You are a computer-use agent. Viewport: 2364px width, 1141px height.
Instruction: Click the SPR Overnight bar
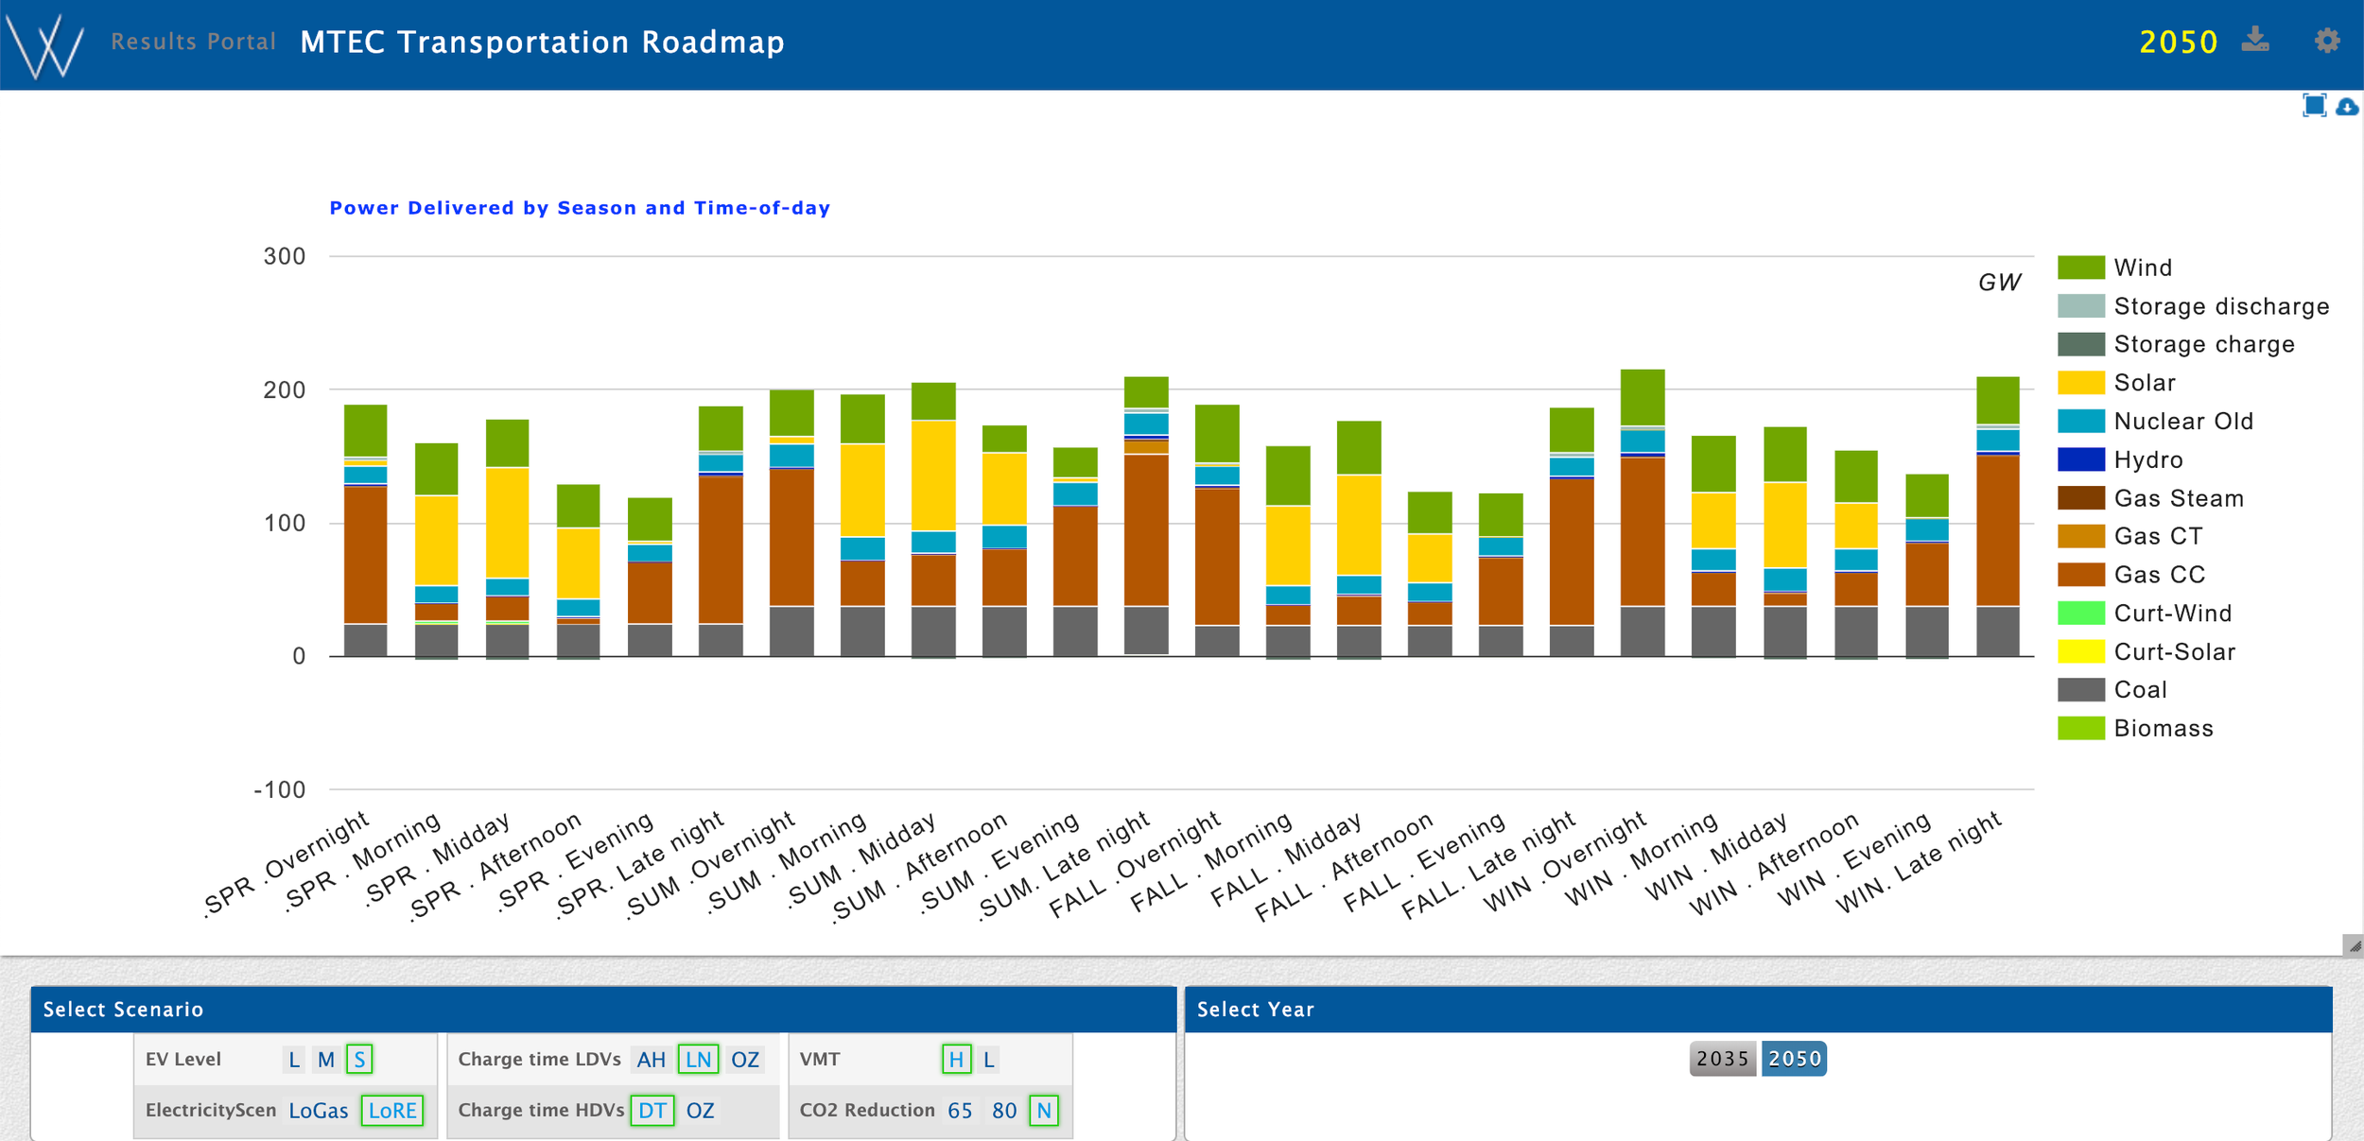pos(365,530)
